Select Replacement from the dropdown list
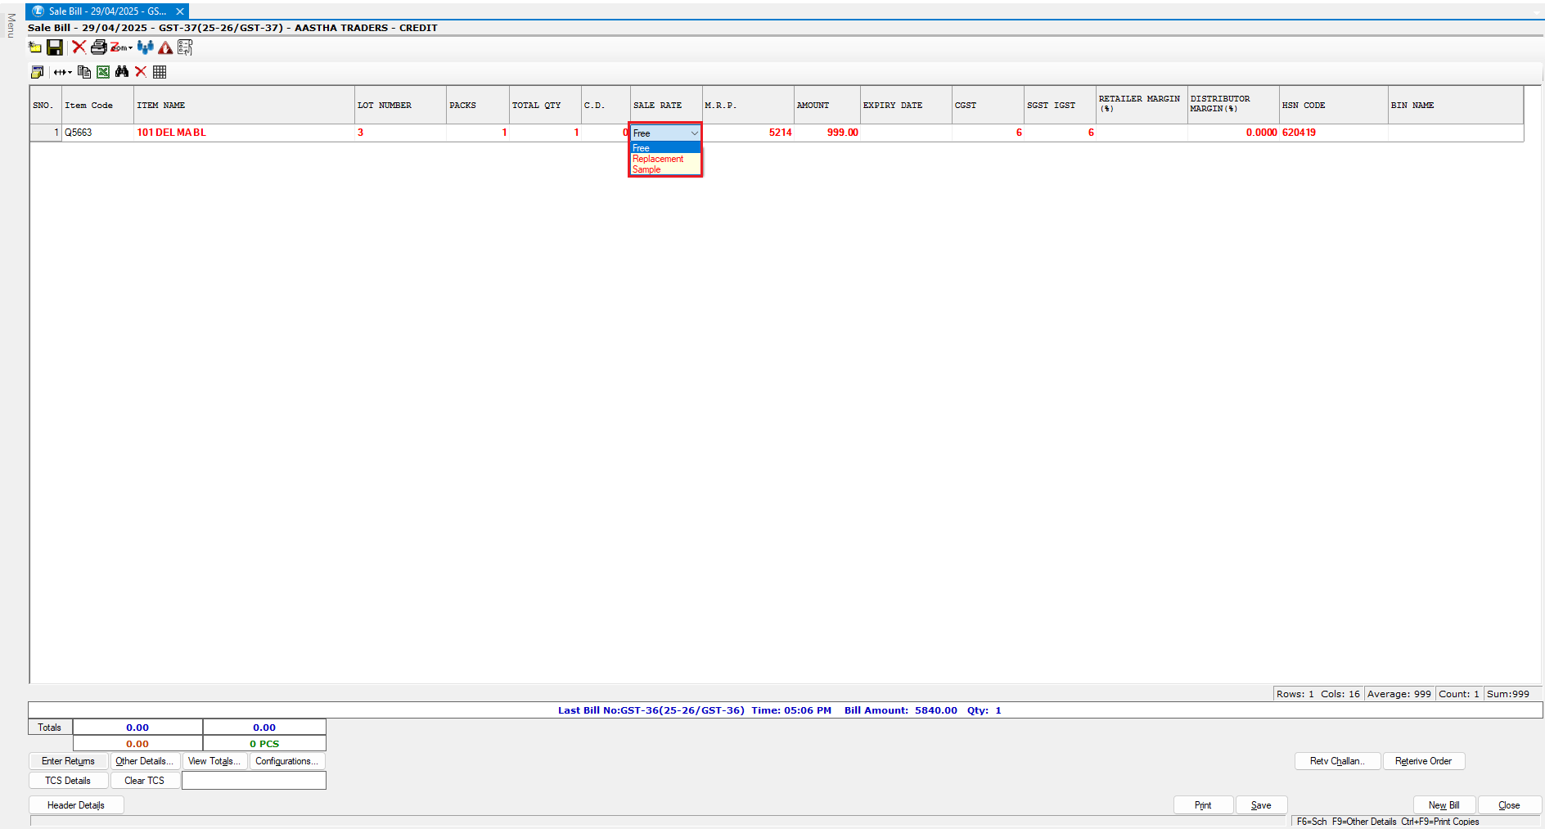 click(x=658, y=159)
